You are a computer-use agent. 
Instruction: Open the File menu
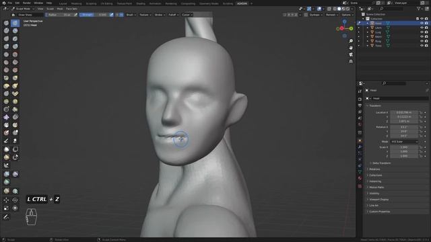(10, 3)
